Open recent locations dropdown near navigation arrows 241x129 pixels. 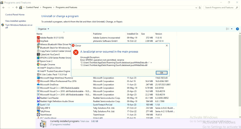(13, 8)
